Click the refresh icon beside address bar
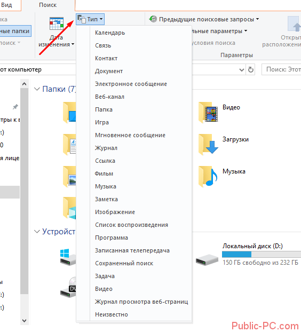Screen dimensions: 301x332 (x=251, y=69)
